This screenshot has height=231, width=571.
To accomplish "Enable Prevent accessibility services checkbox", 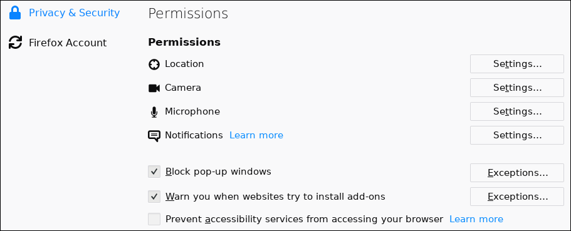I will (154, 219).
